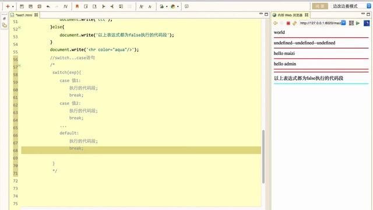The height and width of the screenshot is (210, 373).
Task: Click the hr color="aqua" code line
Action: click(x=94, y=50)
